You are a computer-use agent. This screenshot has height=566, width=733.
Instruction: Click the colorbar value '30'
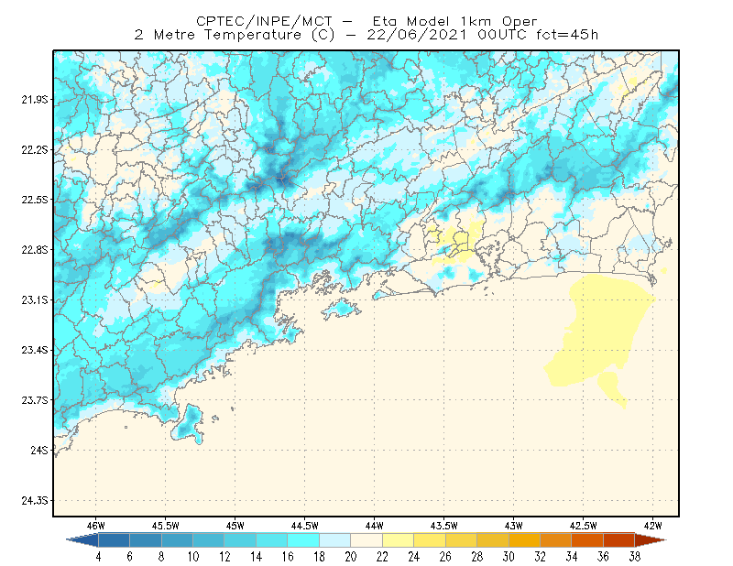click(x=509, y=557)
